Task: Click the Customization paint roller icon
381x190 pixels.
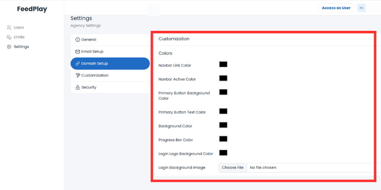Action: 77,76
